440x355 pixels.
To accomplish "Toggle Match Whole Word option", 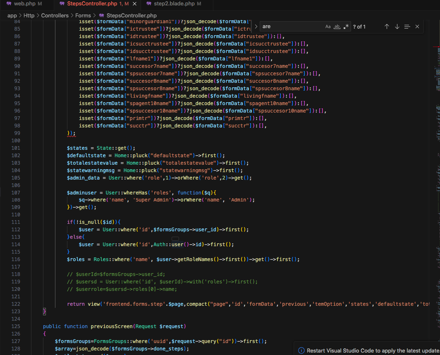I will [337, 26].
